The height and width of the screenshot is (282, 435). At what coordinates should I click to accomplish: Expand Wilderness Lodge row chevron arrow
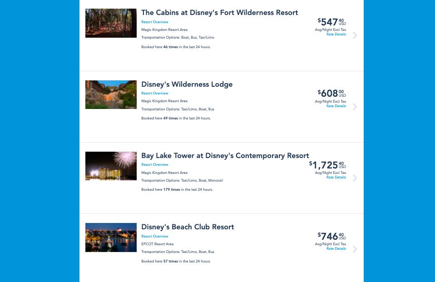(x=355, y=107)
